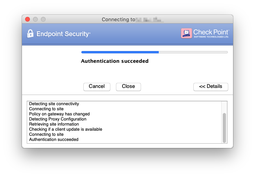Select the 'Detecting site connectivity' log entry
255x177 pixels.
pyautogui.click(x=54, y=104)
